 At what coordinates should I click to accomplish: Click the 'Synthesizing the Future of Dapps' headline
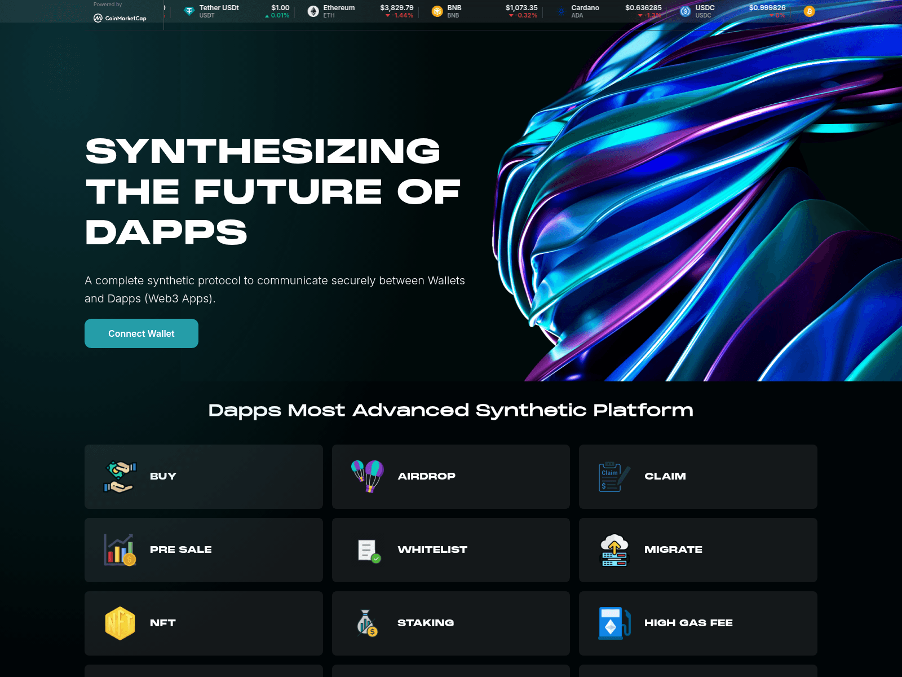273,192
